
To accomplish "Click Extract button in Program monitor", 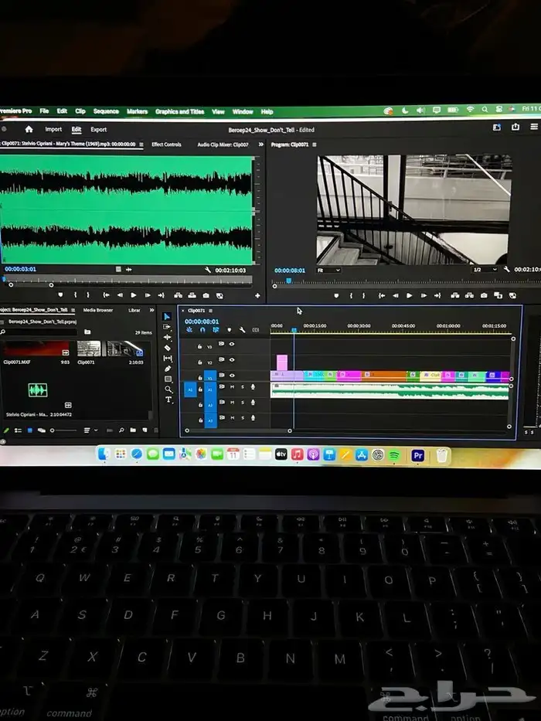I will tap(469, 295).
